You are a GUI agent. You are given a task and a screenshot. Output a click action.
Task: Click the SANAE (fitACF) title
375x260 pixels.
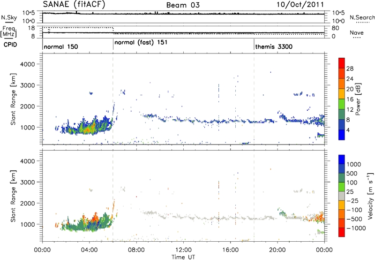pyautogui.click(x=74, y=4)
